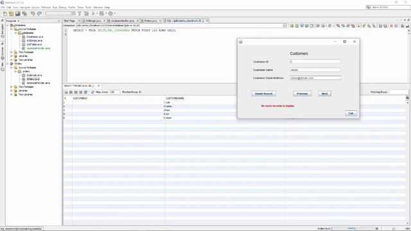Screen dimensions: 411x231
Task: Click the Comment icon in SQL toolbar
Action: [x=402, y=26]
